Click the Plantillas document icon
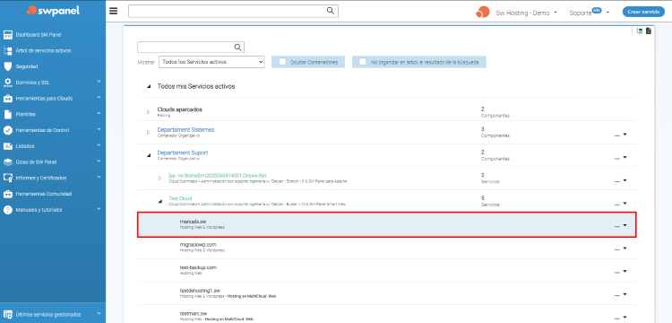The height and width of the screenshot is (323, 672). (x=7, y=115)
